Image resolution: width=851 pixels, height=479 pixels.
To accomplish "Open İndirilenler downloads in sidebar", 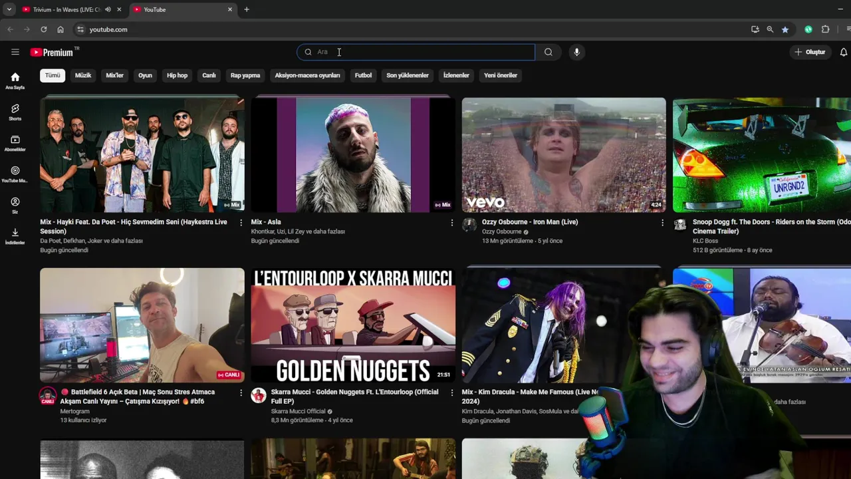I will tap(15, 236).
